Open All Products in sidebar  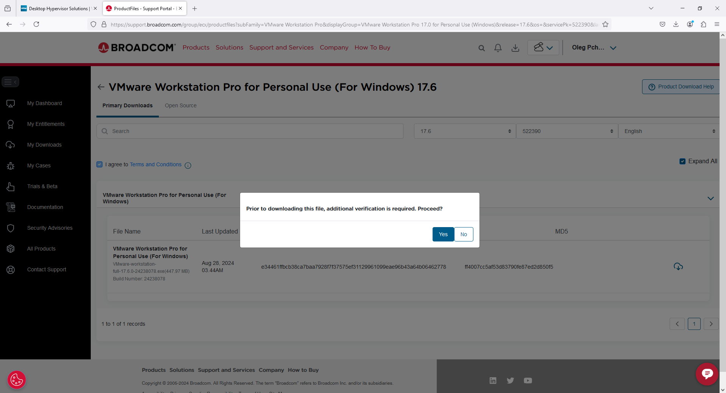41,249
